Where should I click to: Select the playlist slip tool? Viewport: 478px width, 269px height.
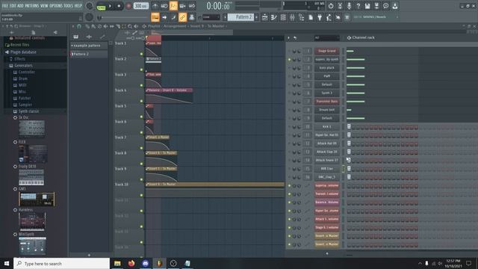pos(111,27)
